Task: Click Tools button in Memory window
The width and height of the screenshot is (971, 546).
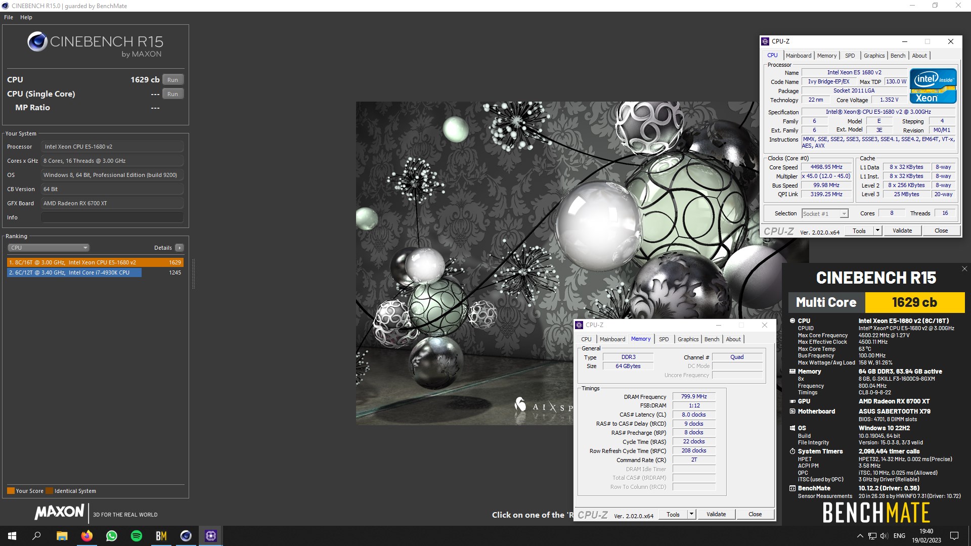Action: click(673, 514)
